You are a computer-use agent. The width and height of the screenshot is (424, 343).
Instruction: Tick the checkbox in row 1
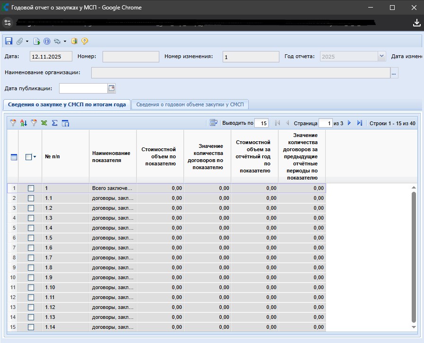coord(31,188)
